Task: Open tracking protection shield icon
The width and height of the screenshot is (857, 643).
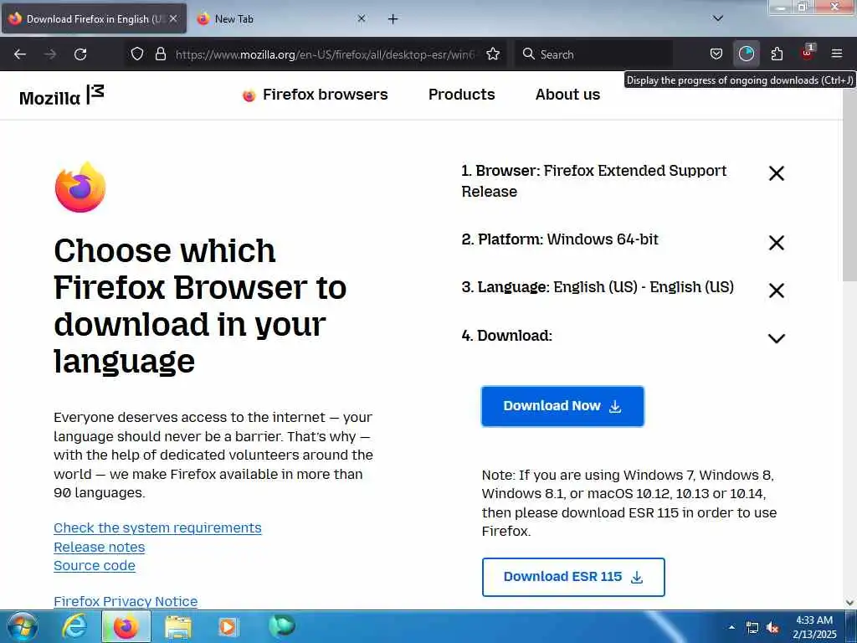Action: coord(137,54)
